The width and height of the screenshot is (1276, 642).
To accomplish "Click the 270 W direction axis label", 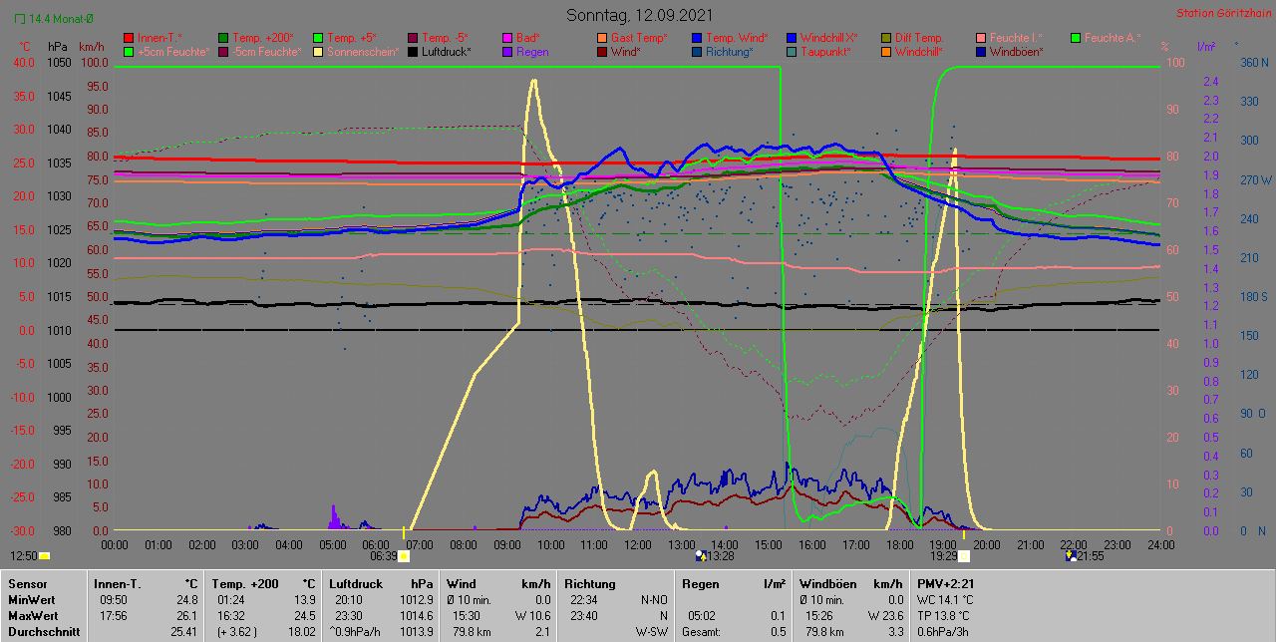I will click(1254, 180).
